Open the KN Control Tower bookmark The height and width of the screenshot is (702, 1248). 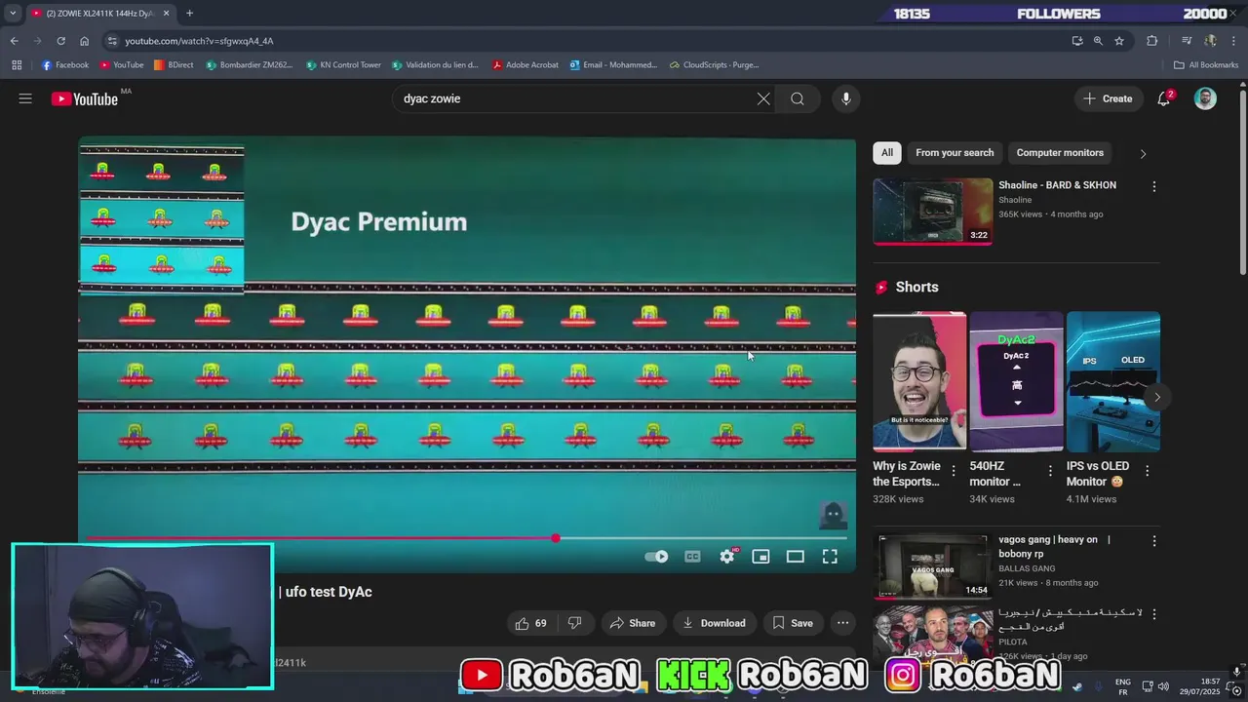343,65
